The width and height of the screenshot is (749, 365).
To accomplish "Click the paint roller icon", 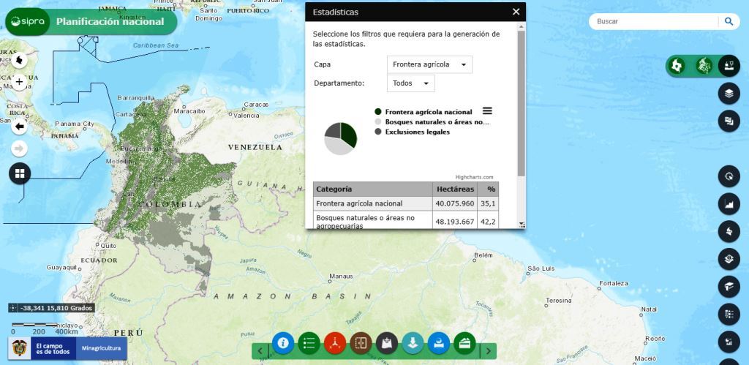I will (x=729, y=287).
